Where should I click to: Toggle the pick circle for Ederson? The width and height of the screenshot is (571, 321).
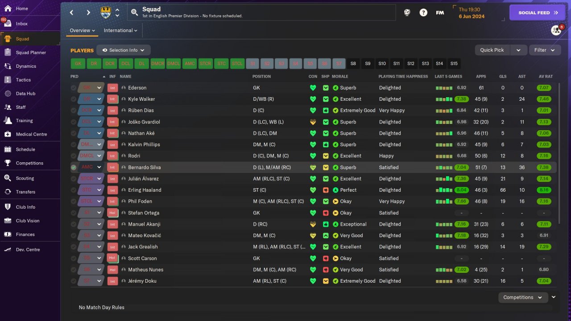click(x=74, y=88)
